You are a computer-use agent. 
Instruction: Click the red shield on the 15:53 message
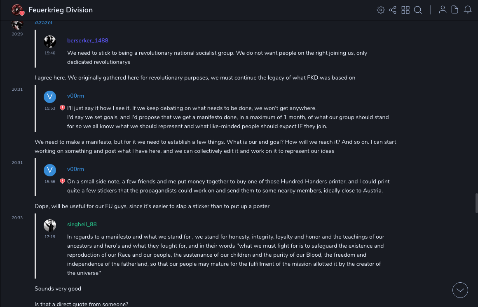click(x=62, y=108)
